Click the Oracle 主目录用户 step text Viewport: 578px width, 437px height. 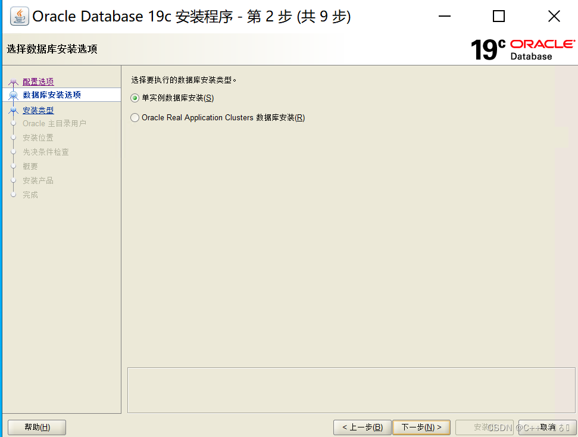tap(55, 124)
